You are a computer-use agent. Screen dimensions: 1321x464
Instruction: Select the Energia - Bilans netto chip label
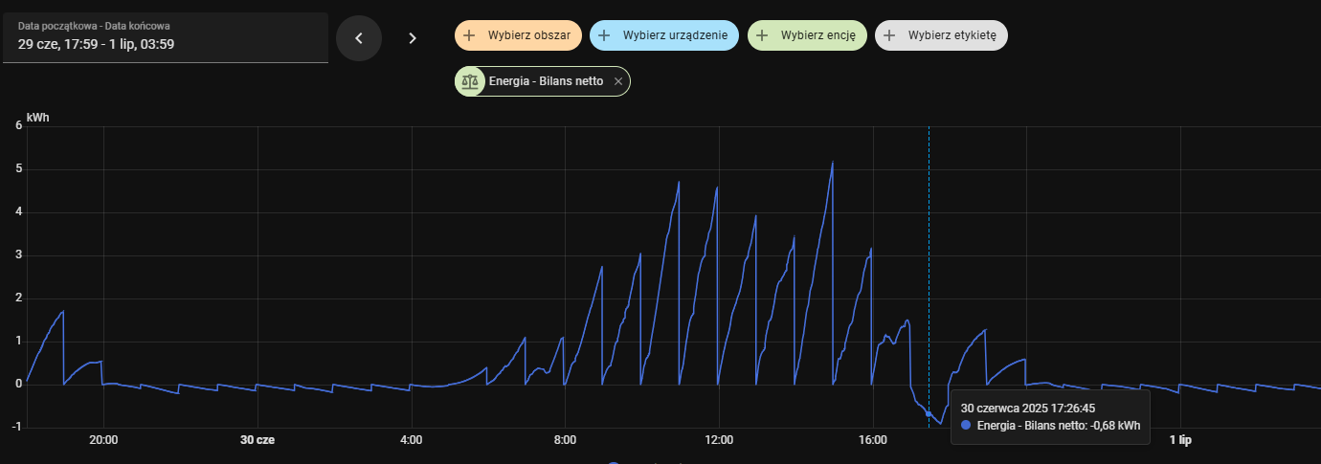click(x=546, y=82)
